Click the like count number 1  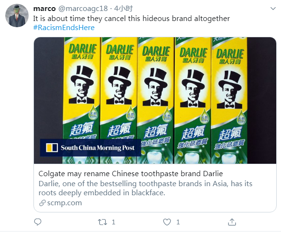pos(178,222)
